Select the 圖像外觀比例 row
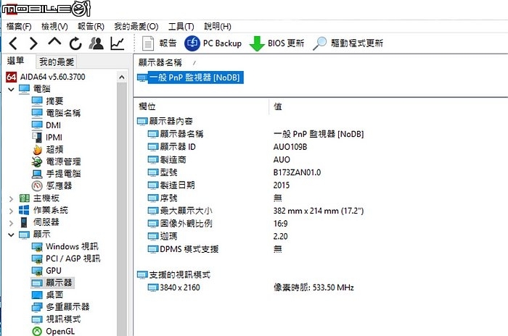The image size is (508, 336). coord(180,224)
